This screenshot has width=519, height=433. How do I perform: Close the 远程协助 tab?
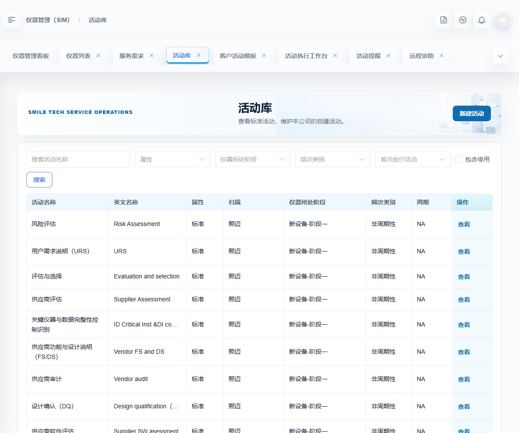(441, 55)
